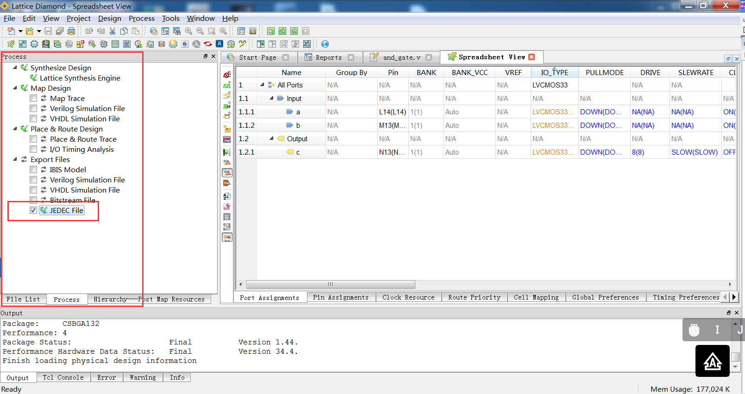
Task: Click the green arrow import side icon
Action: [227, 152]
